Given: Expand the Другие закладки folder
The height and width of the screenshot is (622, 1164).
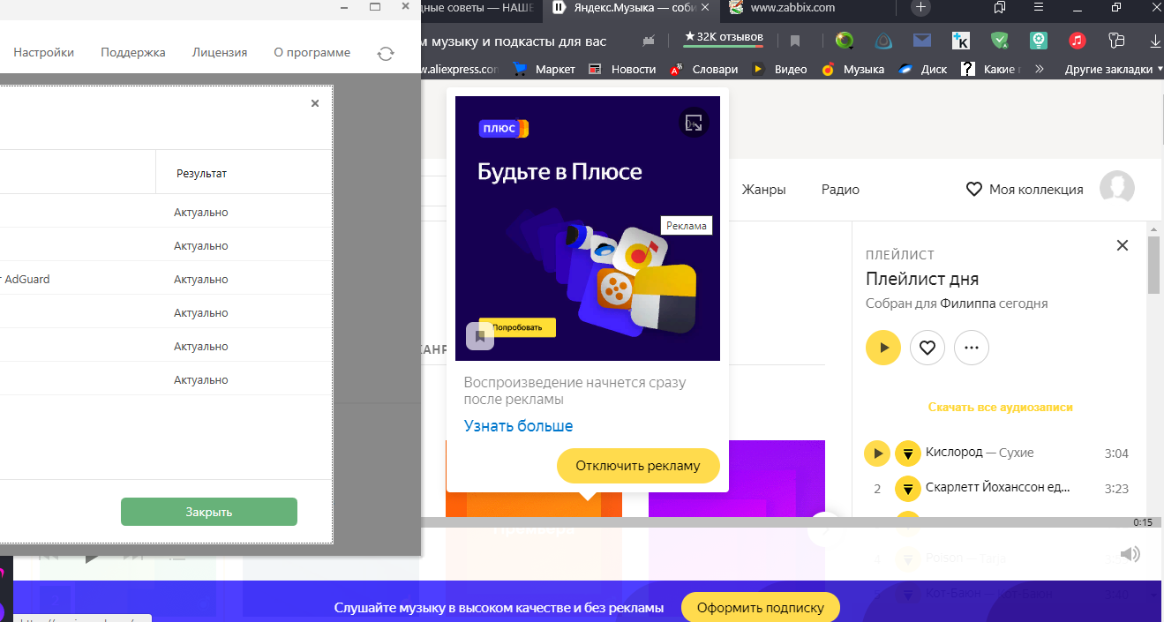Looking at the screenshot, I should [1114, 69].
